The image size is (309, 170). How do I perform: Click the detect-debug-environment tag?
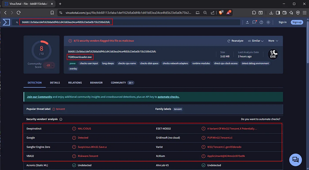tap(255, 63)
